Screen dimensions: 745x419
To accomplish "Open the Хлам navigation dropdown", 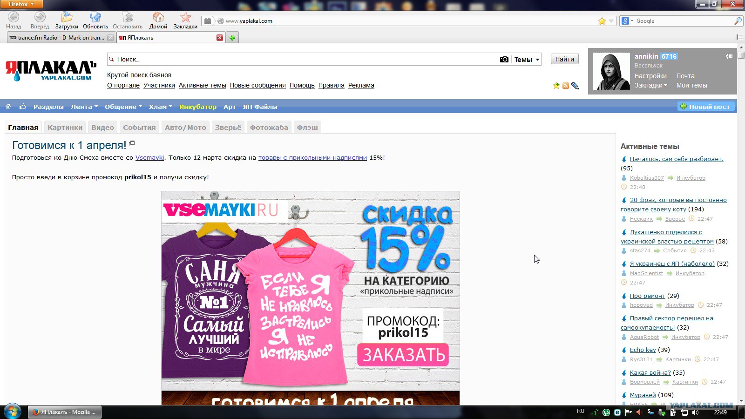I will click(160, 107).
